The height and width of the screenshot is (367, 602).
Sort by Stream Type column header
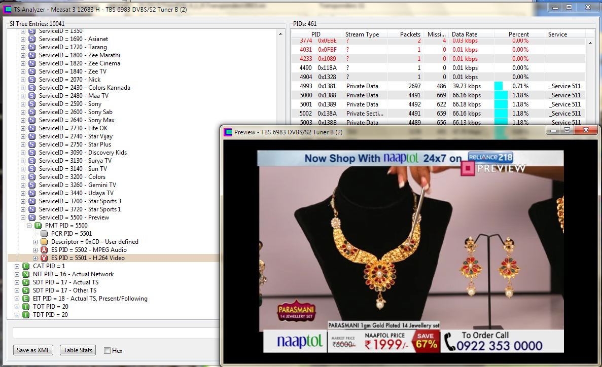tap(365, 34)
